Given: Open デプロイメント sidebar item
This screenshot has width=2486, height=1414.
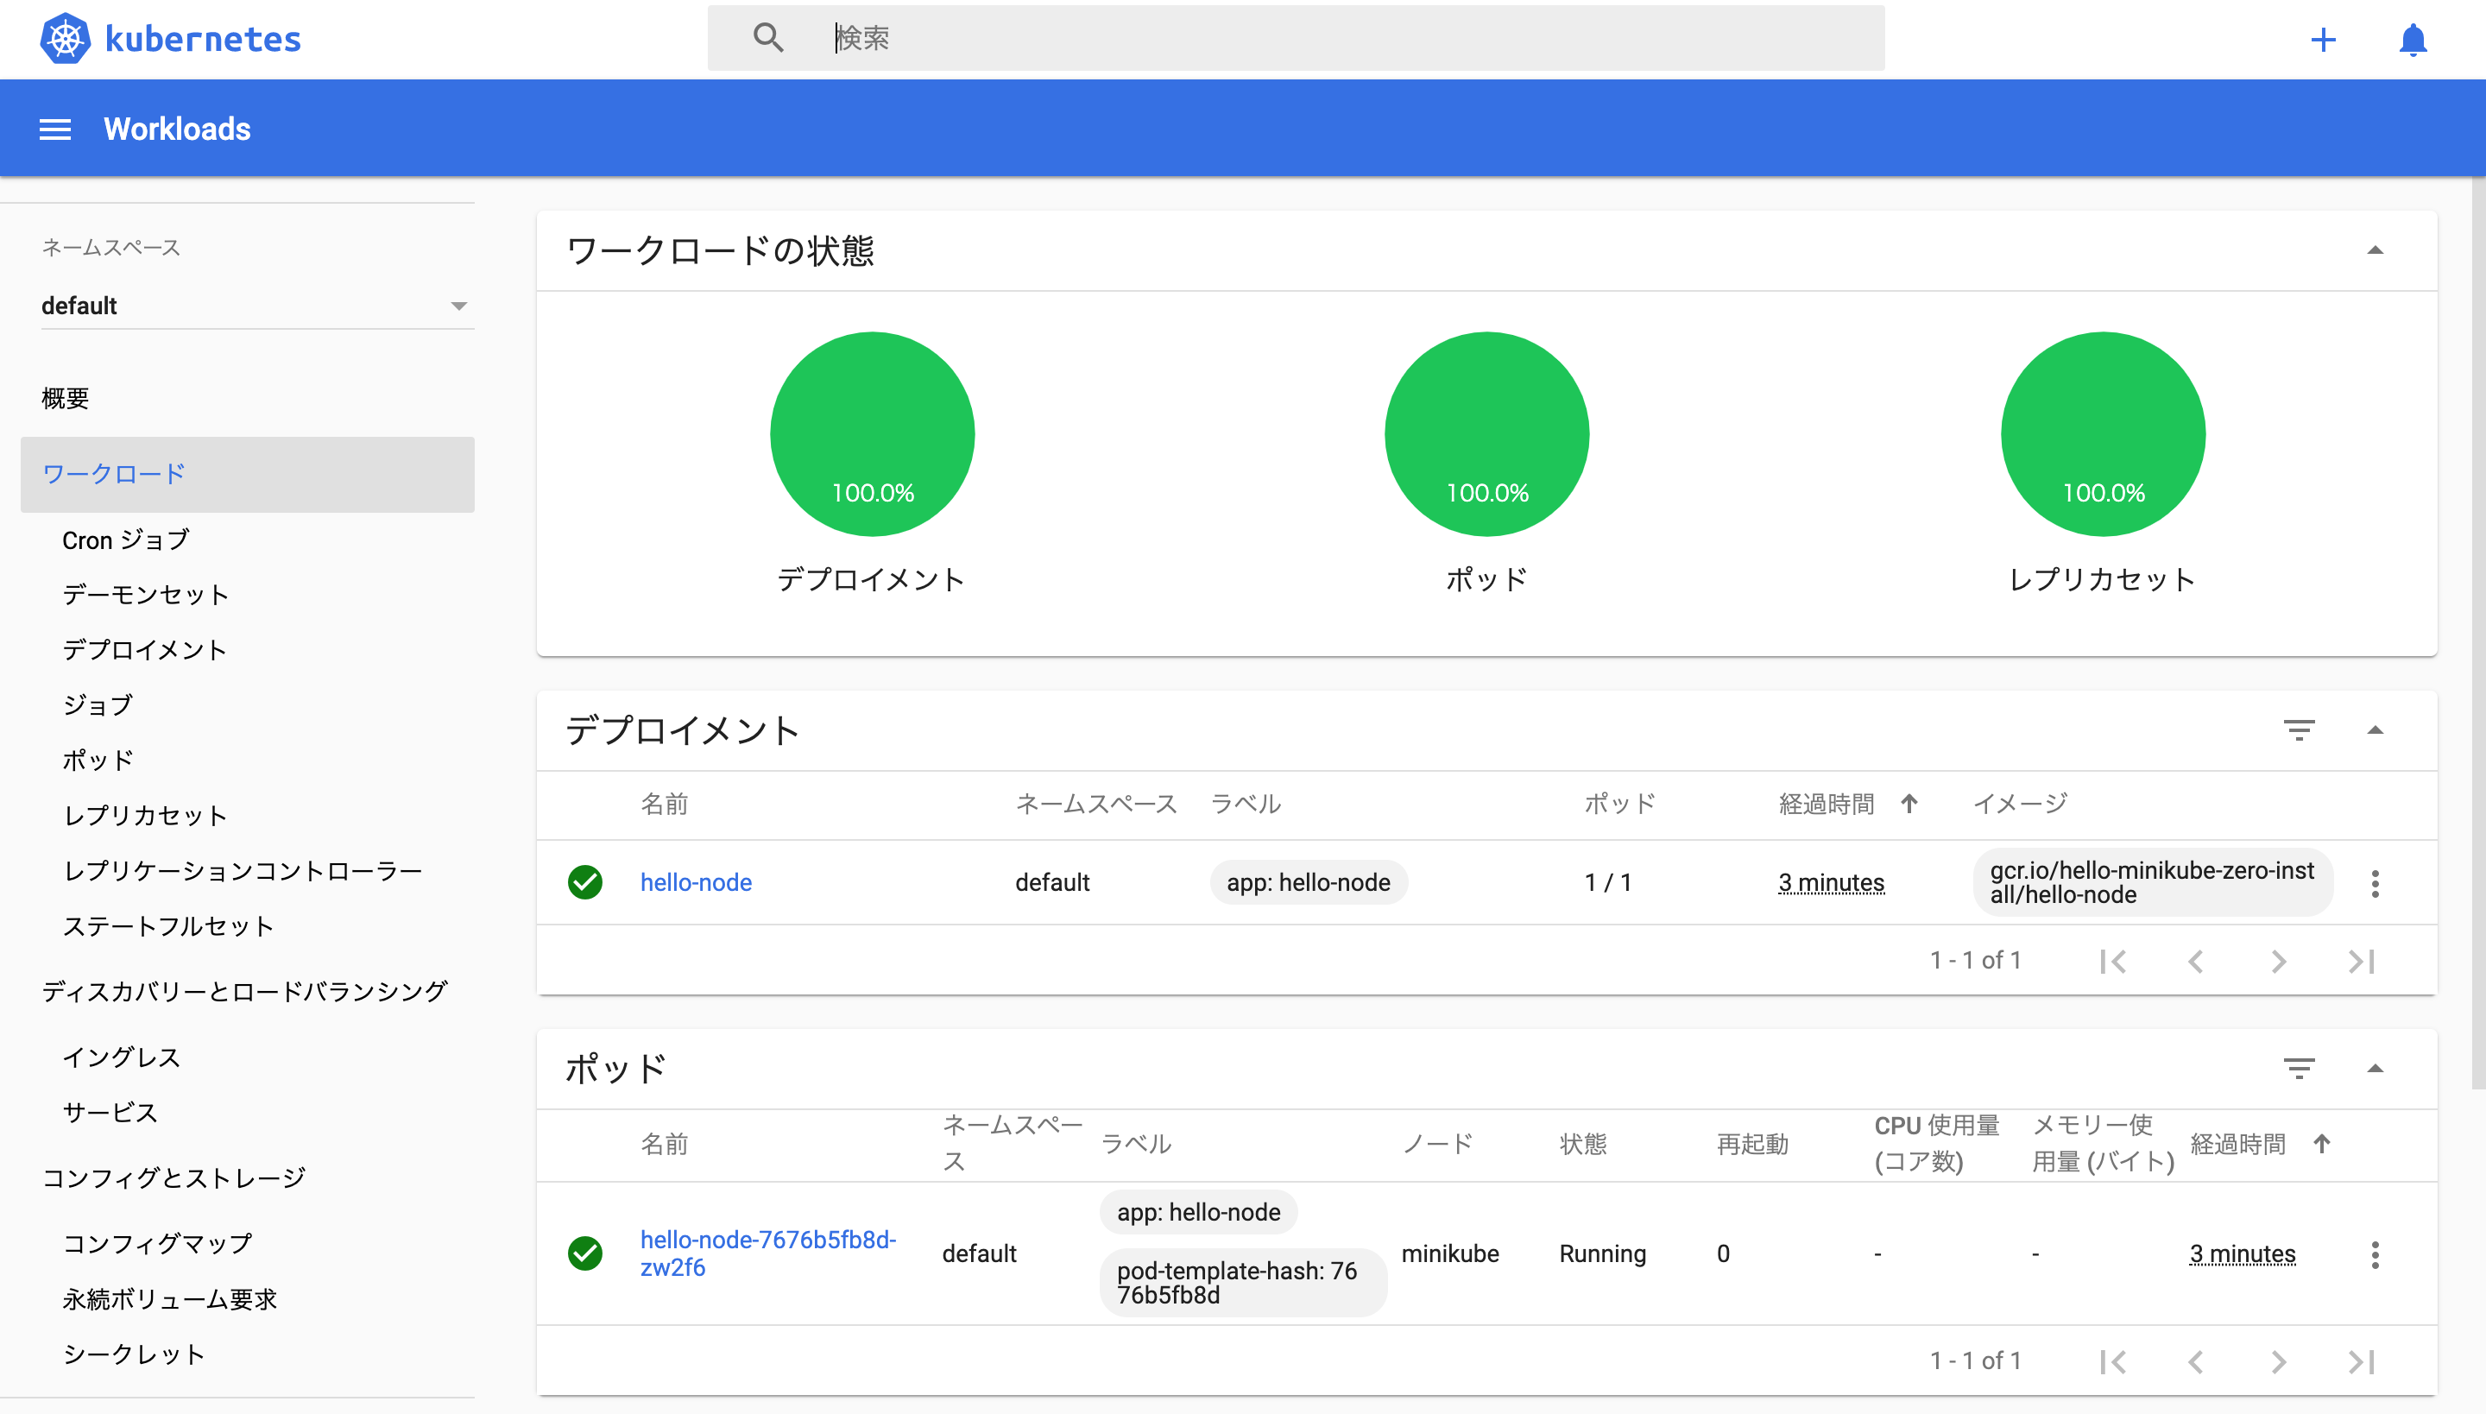Looking at the screenshot, I should pos(145,650).
